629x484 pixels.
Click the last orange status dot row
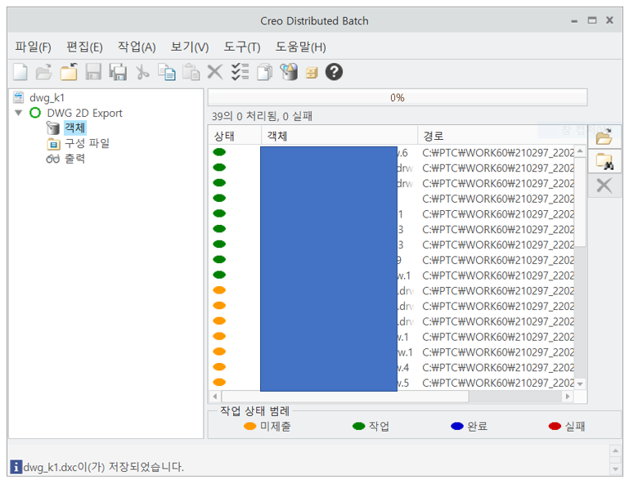tap(219, 382)
